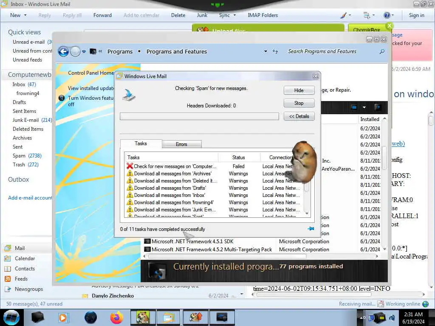Image resolution: width=435 pixels, height=326 pixels.
Task: Open the Trash (272) folder
Action: pos(25,164)
